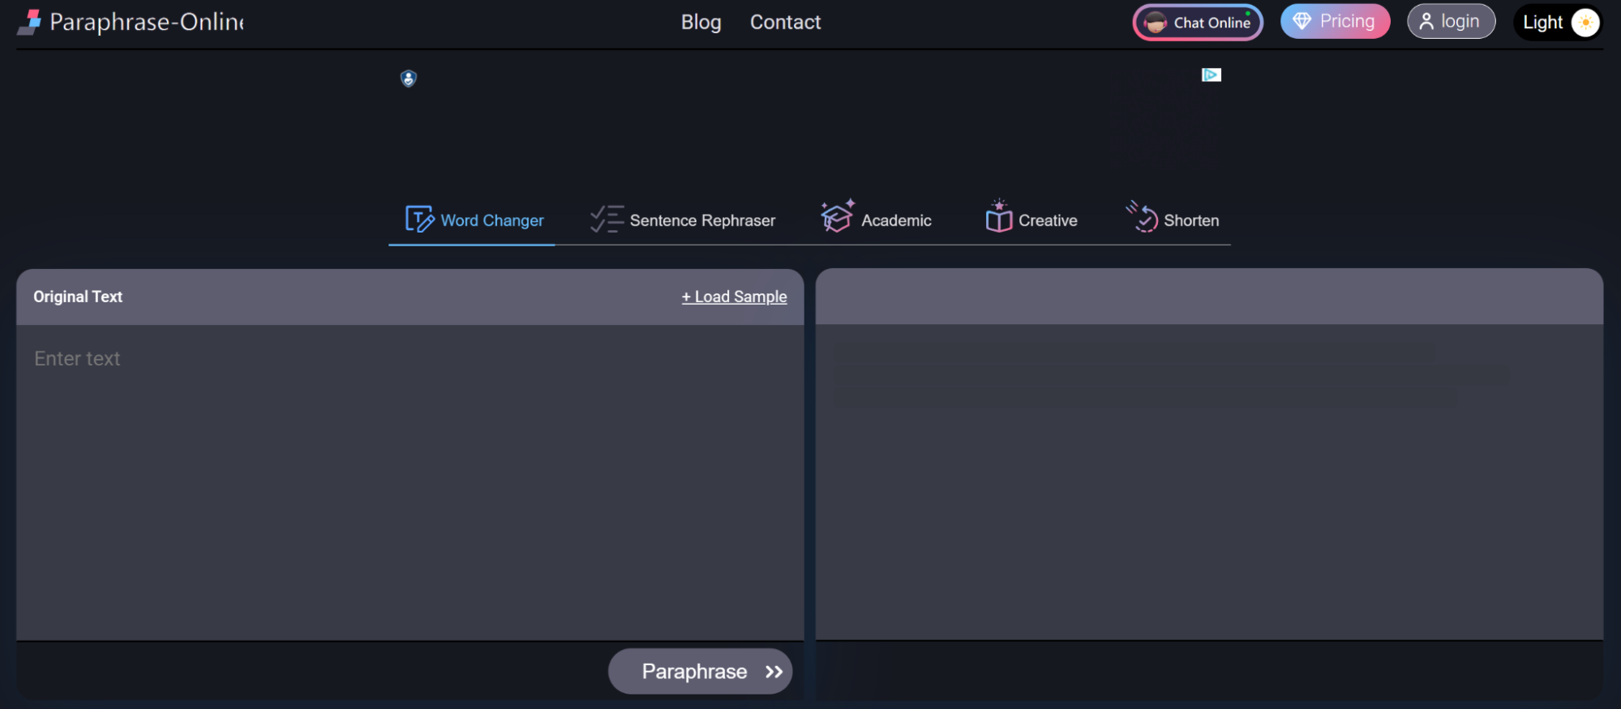Click the paraphrased output panel
The height and width of the screenshot is (709, 1621).
pyautogui.click(x=1209, y=482)
